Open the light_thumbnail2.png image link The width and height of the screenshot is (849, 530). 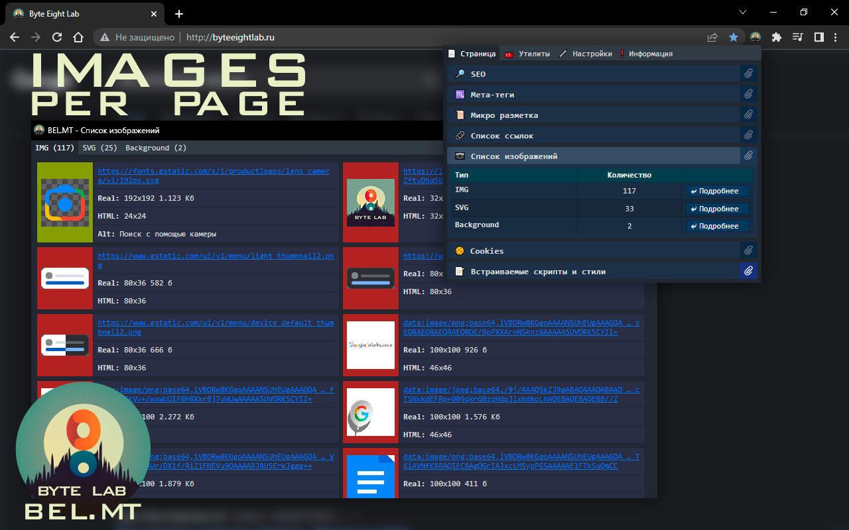tap(215, 260)
